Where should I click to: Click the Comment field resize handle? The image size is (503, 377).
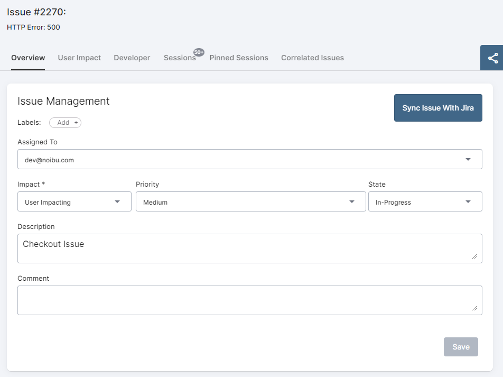[x=474, y=308]
